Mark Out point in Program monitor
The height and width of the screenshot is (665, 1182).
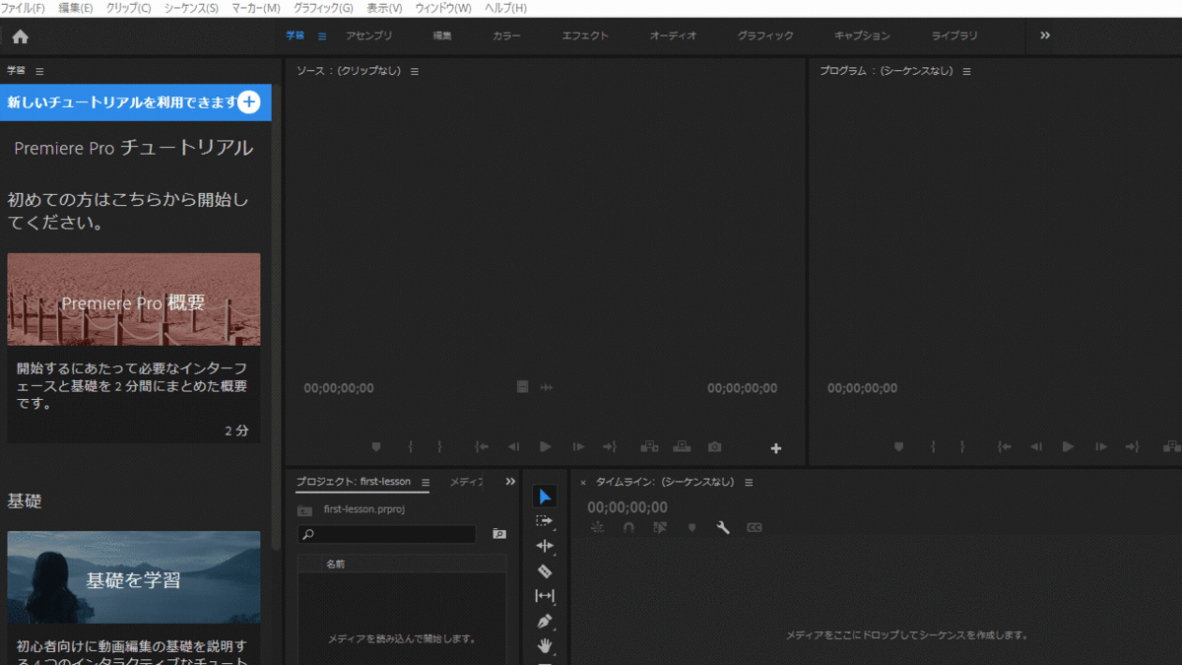[962, 447]
